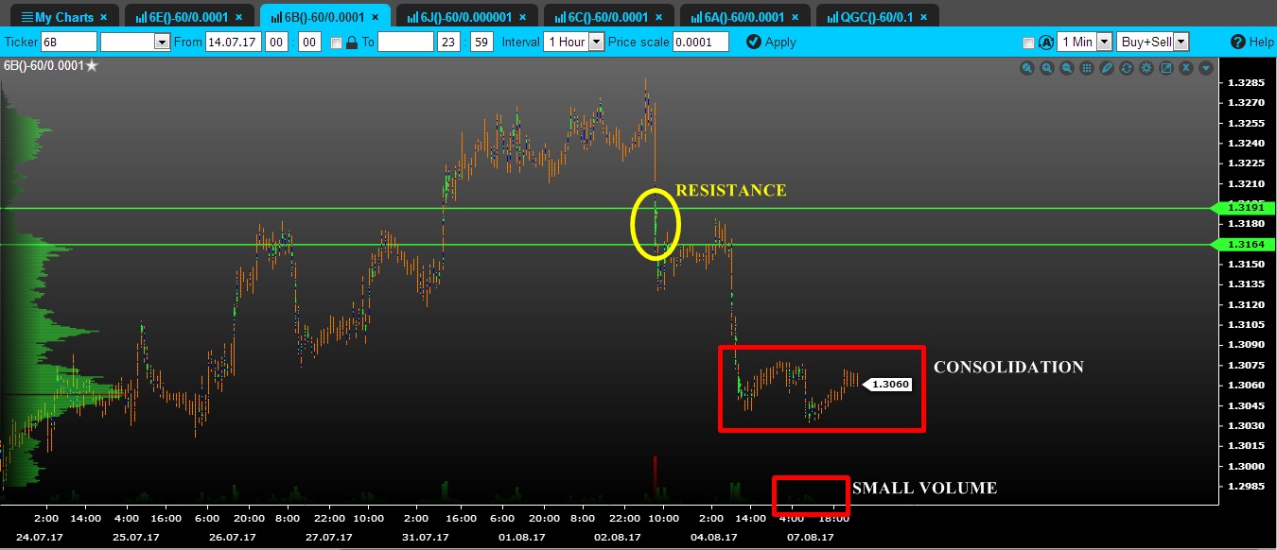Click the Price scale field 0.0001
Viewport: 1277px width, 550px height.
click(x=701, y=42)
